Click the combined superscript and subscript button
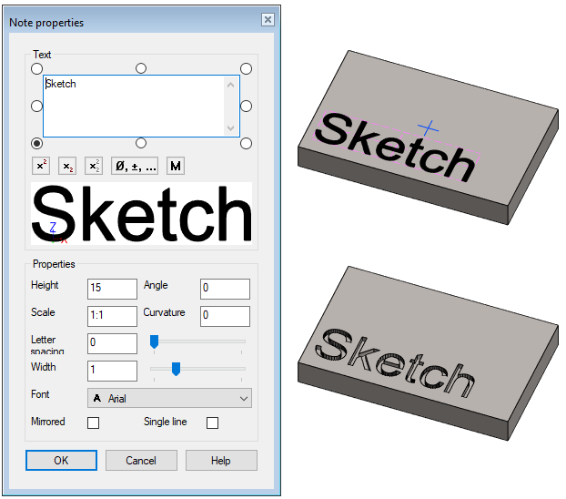This screenshot has height=499, width=566. click(x=94, y=166)
